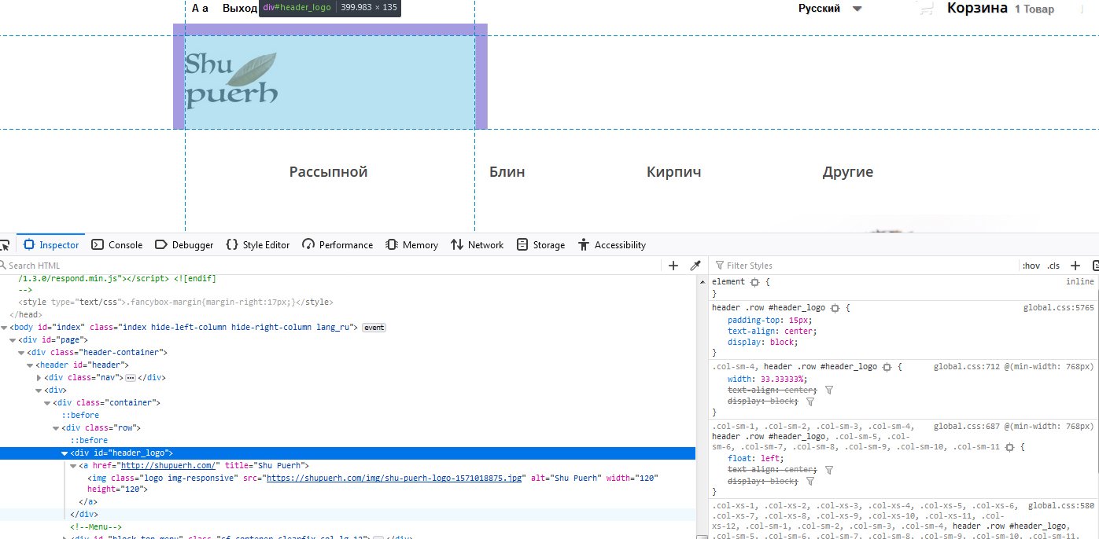1099x539 pixels.
Task: Switch to the Performance tab
Action: [x=337, y=244]
